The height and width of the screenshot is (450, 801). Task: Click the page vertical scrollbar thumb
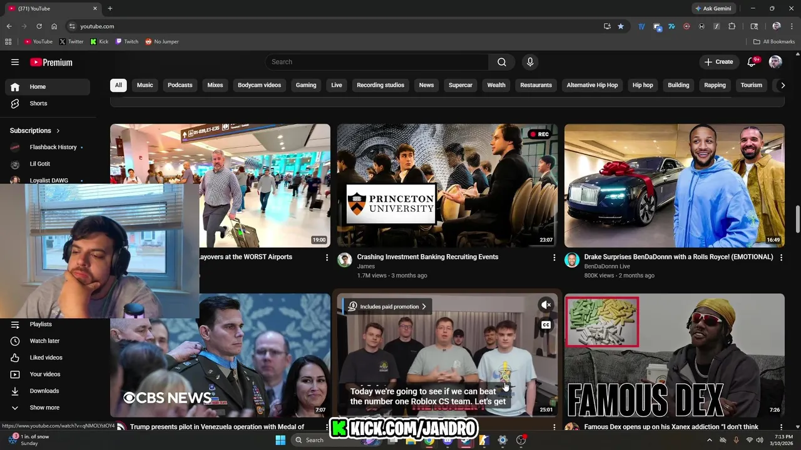click(797, 219)
